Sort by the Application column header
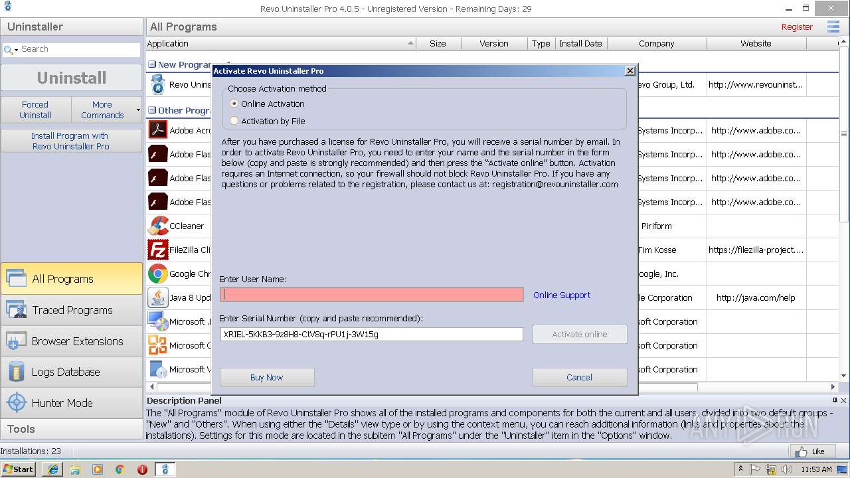 tap(280, 43)
